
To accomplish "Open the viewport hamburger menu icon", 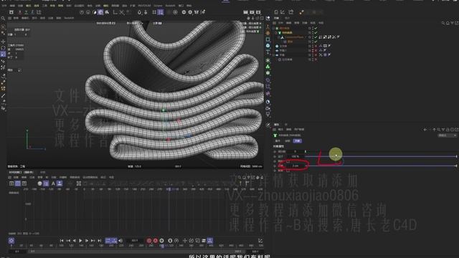I will tap(9, 18).
